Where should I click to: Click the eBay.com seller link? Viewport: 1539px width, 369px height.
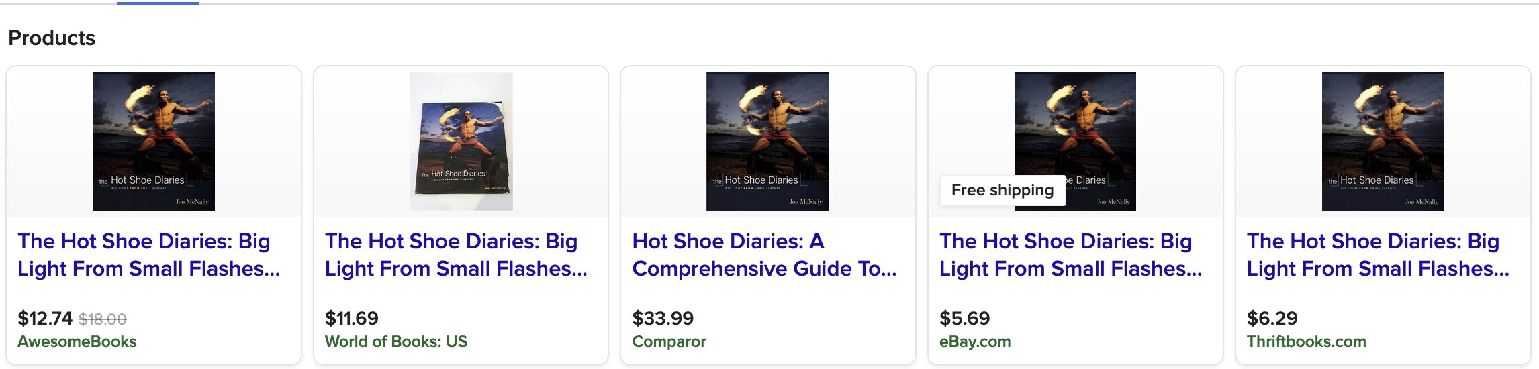pyautogui.click(x=975, y=341)
